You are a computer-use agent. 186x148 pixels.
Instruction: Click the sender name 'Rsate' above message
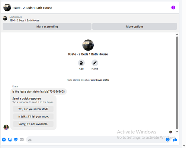15,86
